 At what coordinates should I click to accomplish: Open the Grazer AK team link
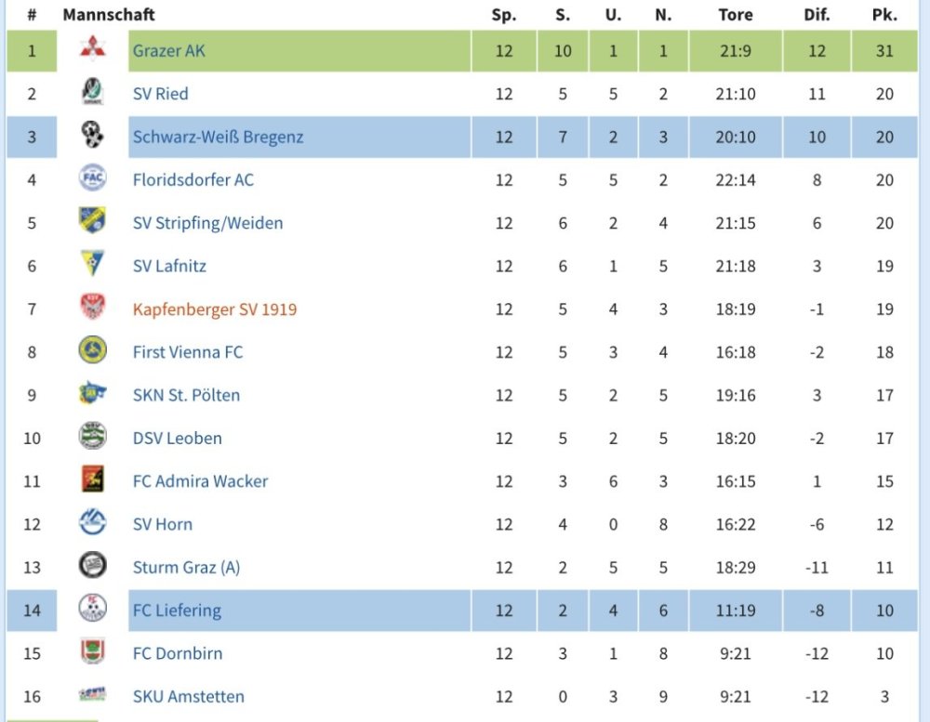(169, 51)
